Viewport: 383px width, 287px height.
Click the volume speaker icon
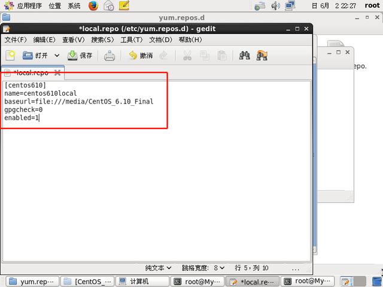click(275, 5)
